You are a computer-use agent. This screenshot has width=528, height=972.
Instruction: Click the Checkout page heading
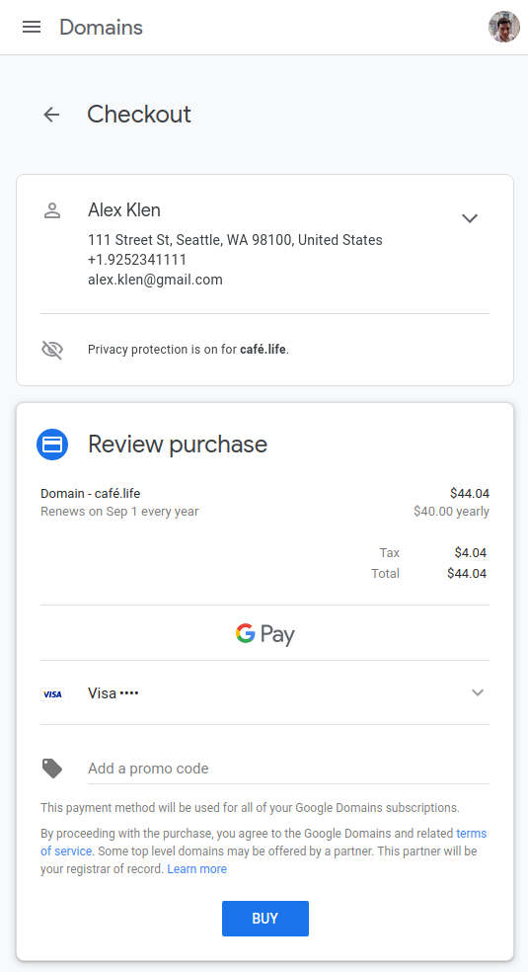[x=139, y=114]
